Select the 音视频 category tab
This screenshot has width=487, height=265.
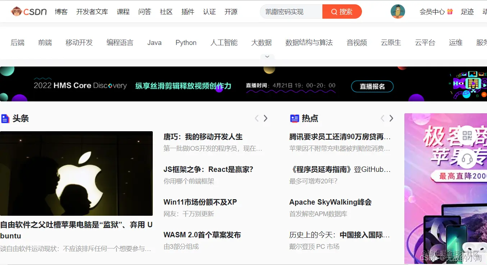point(357,42)
